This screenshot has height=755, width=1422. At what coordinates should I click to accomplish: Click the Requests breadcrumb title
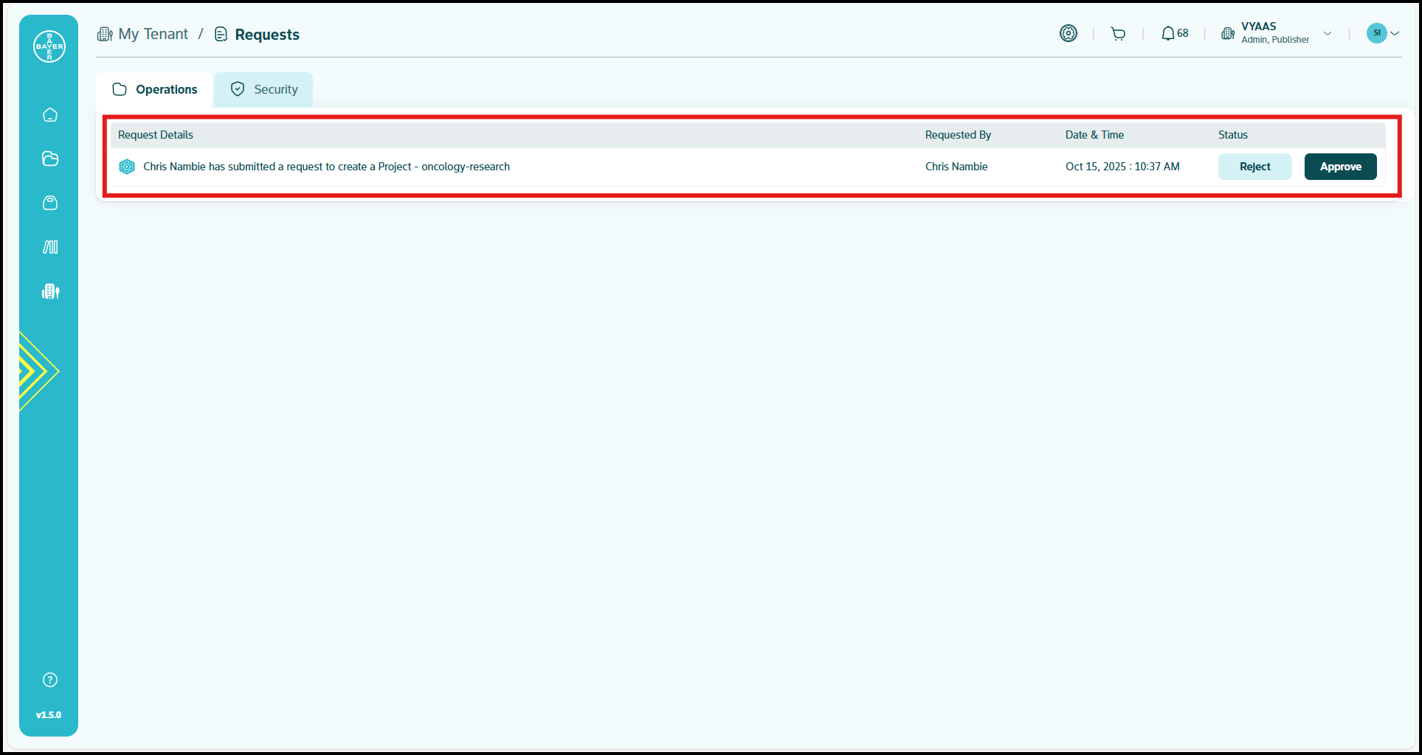pos(266,35)
